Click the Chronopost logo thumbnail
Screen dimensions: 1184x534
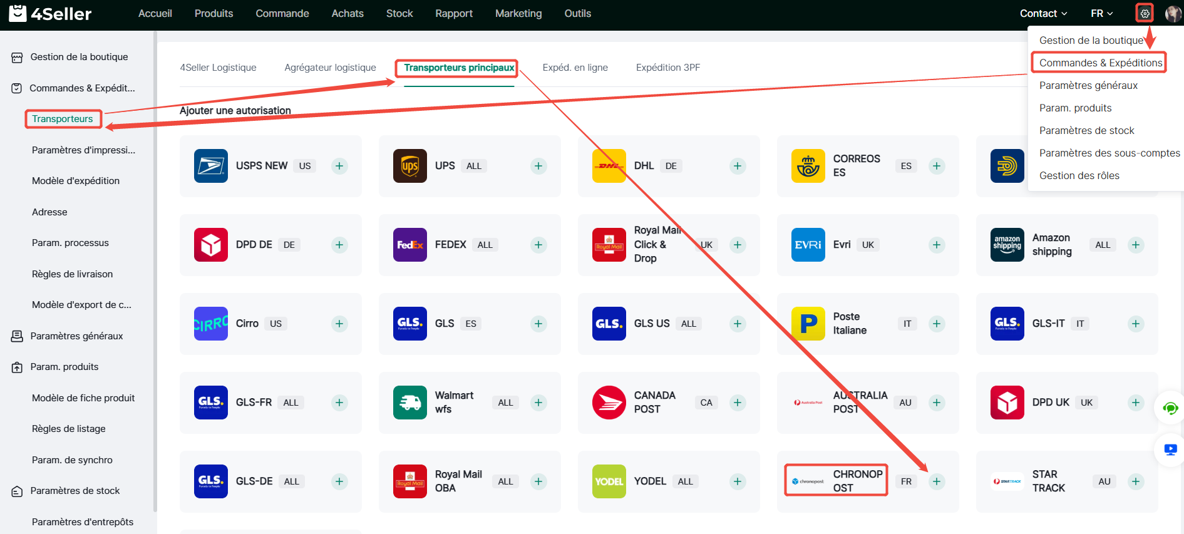808,481
